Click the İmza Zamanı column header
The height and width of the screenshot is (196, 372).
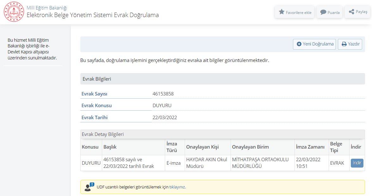point(310,147)
